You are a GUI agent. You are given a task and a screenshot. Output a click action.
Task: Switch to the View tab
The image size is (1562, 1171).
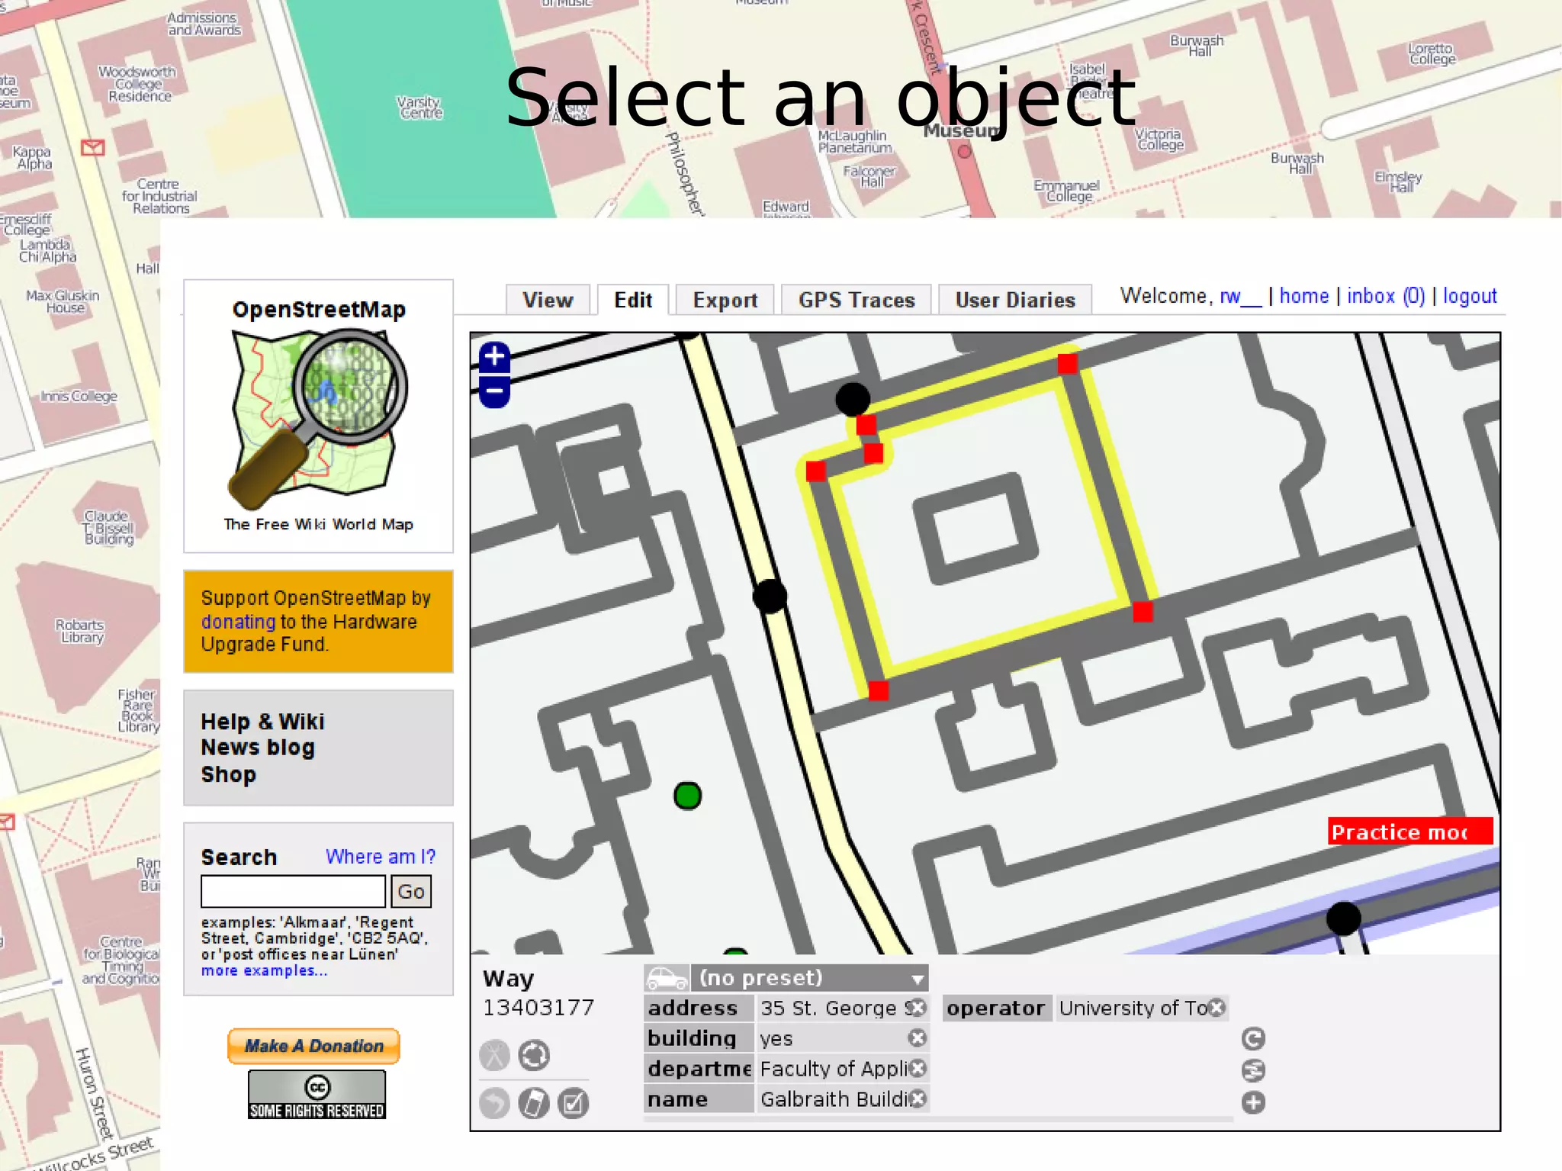[548, 300]
